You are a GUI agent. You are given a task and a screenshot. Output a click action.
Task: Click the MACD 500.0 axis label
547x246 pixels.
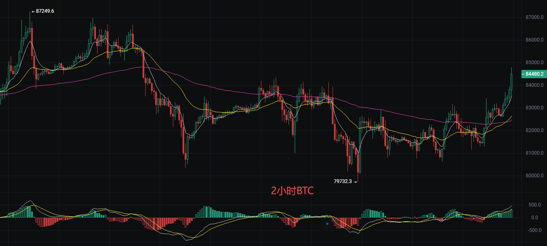point(535,205)
